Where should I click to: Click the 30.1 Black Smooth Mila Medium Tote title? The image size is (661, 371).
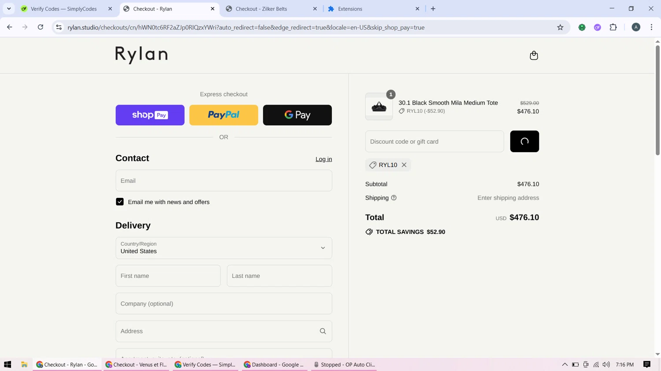448,103
